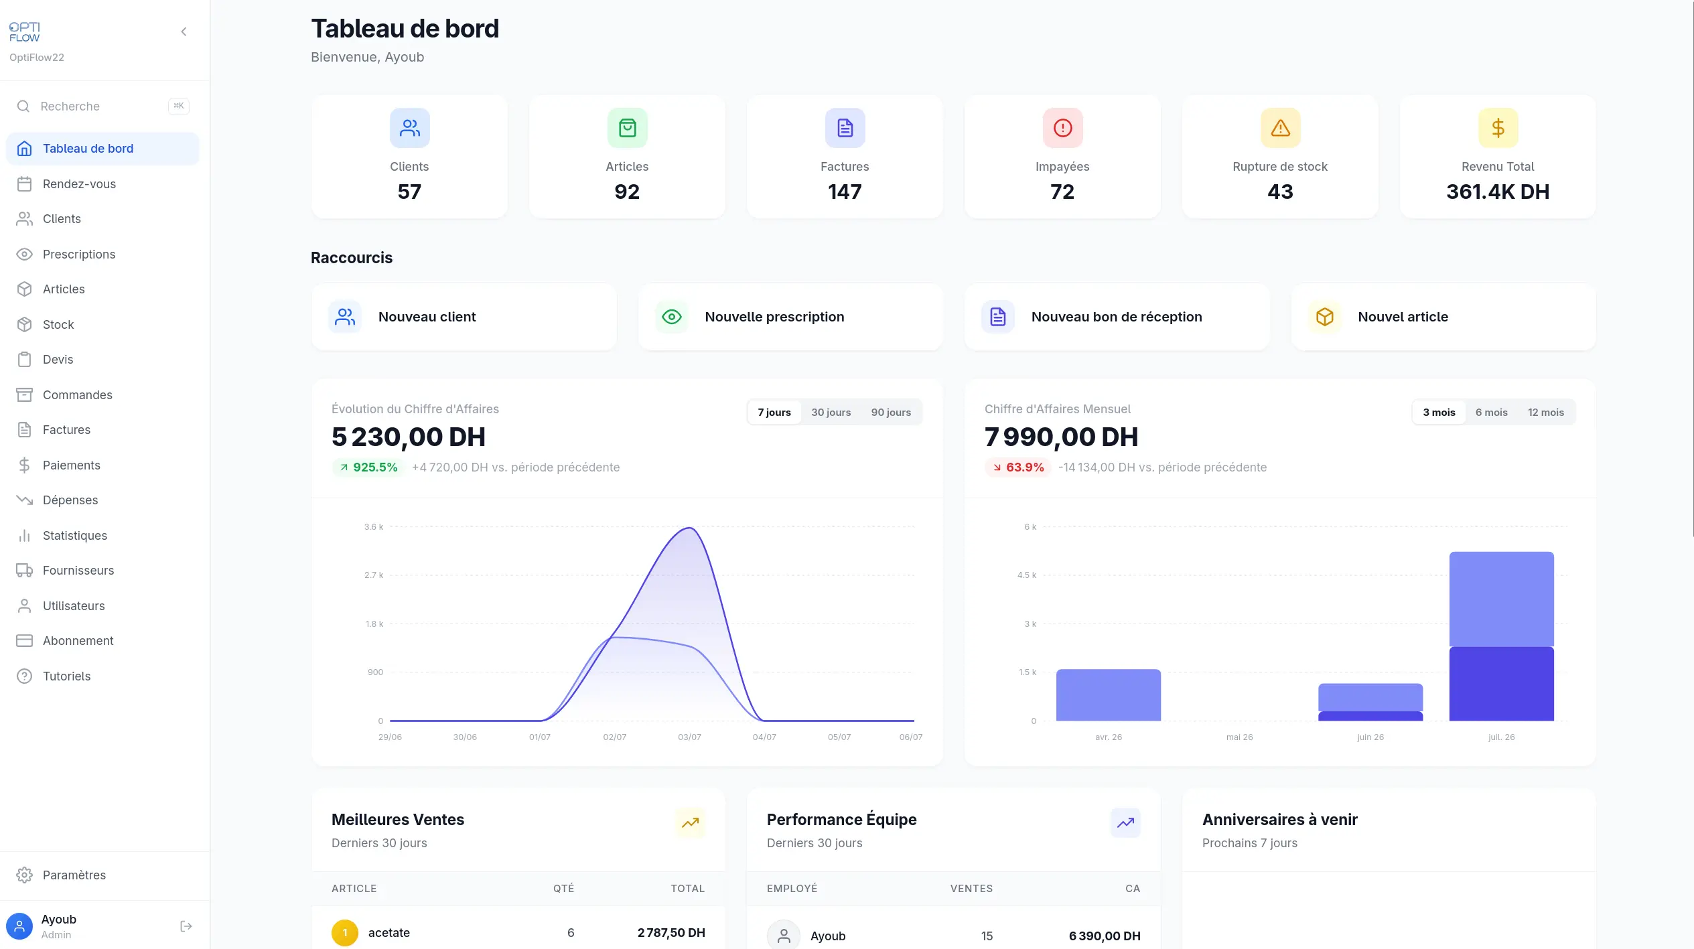Click the Ayoub user avatar in sidebar
Viewport: 1694px width, 949px height.
(19, 926)
